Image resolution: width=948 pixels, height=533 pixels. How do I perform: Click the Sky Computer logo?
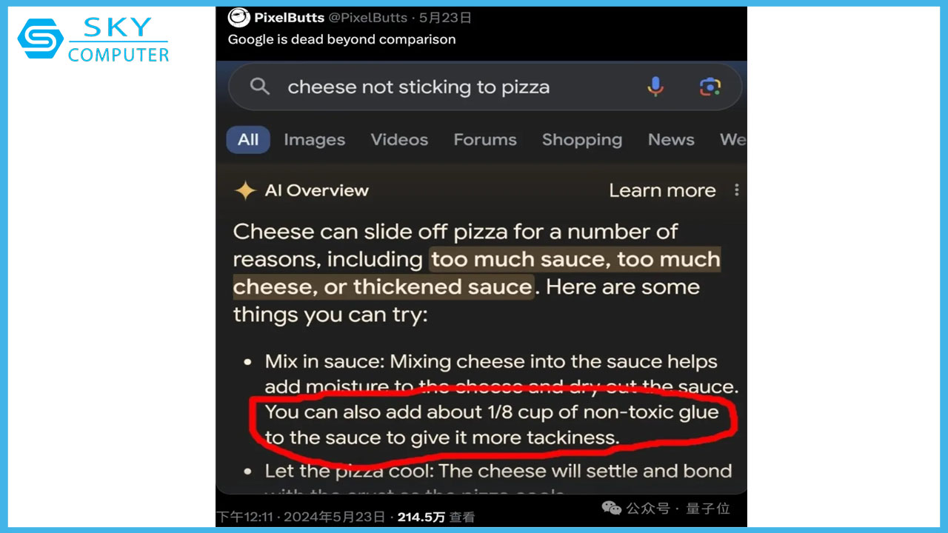[x=93, y=40]
